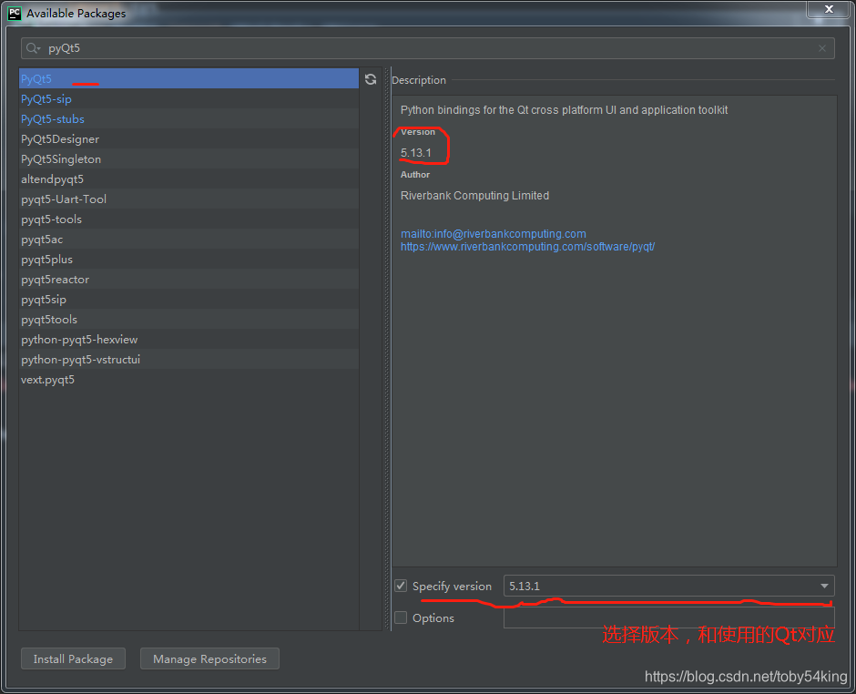Viewport: 856px width, 694px height.
Task: Uncheck the Specify version checkbox
Action: (401, 586)
